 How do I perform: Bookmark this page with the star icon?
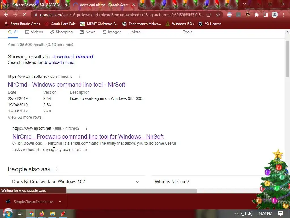click(218, 15)
